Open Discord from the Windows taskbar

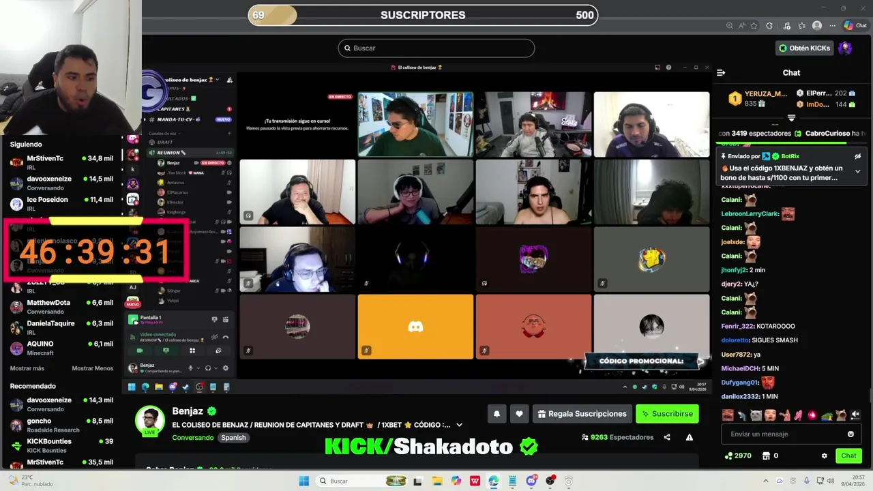click(x=531, y=481)
